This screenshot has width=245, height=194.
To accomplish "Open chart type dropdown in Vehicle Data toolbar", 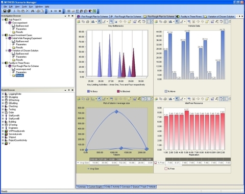I will [174, 21].
